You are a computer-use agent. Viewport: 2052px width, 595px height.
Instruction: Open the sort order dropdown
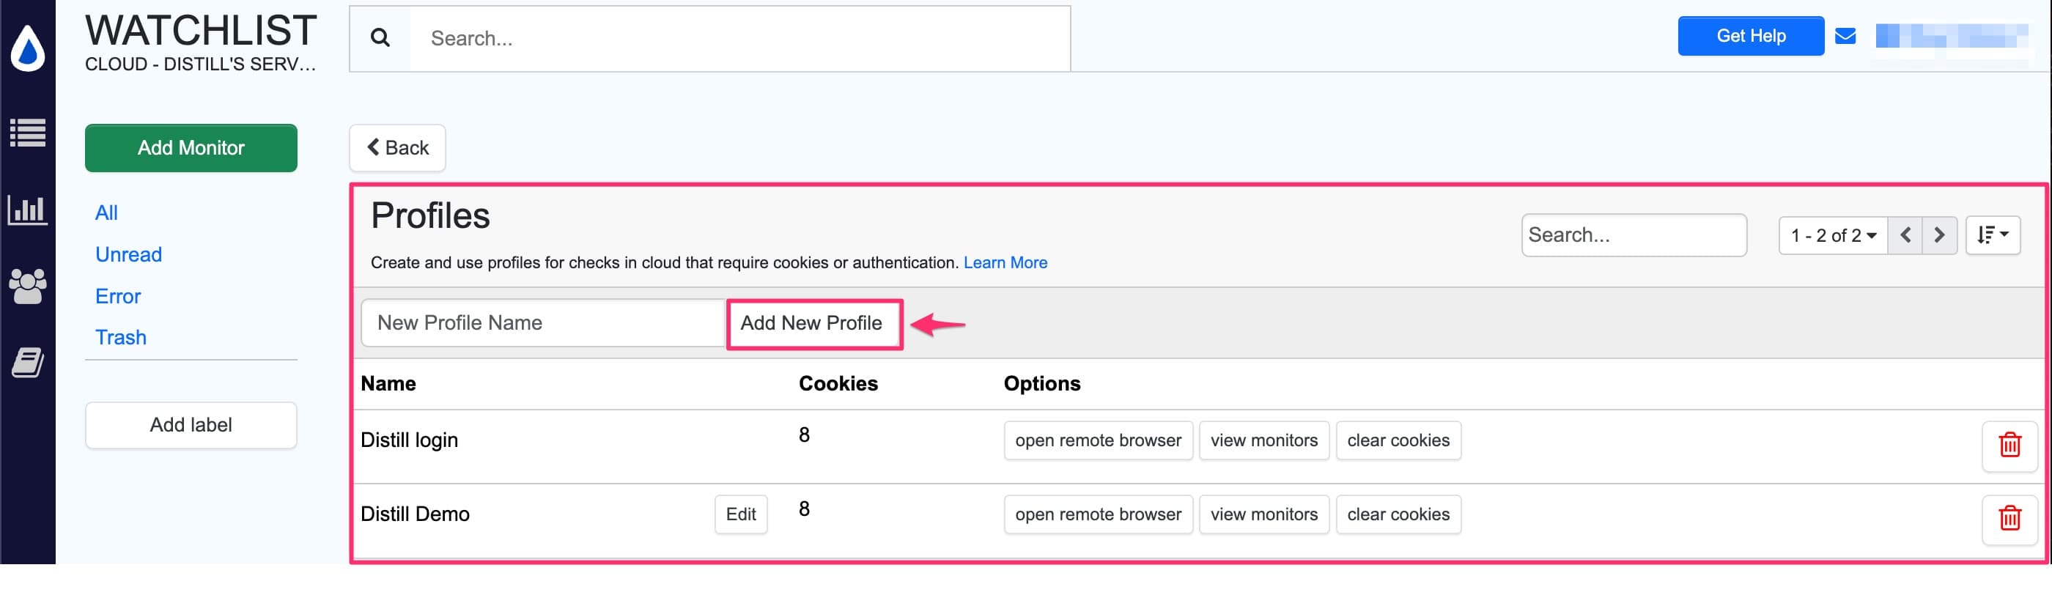[x=1993, y=235]
